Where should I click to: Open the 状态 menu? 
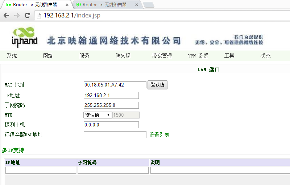point(265,56)
